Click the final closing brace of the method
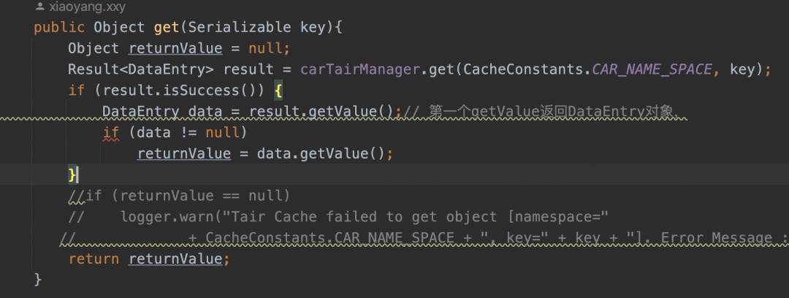This screenshot has width=789, height=298. [x=38, y=280]
